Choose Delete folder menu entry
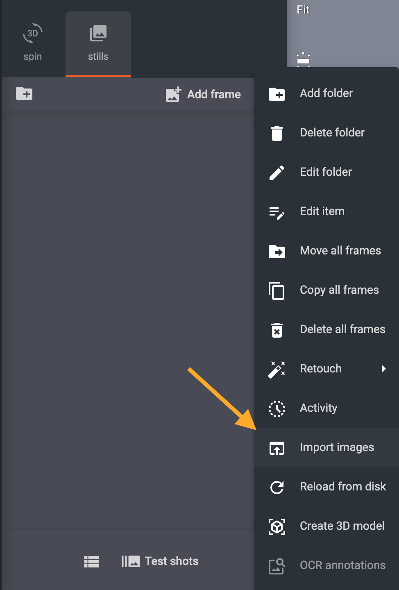This screenshot has height=590, width=399. tap(332, 133)
